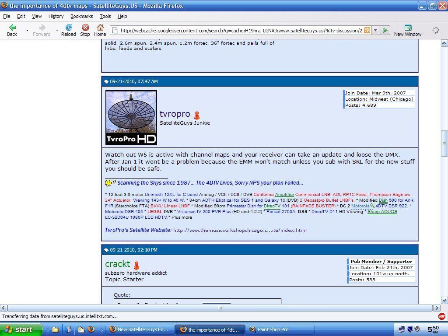Click the vertical scrollbar up arrow
Screen dimensions: 448x336
point(444,43)
